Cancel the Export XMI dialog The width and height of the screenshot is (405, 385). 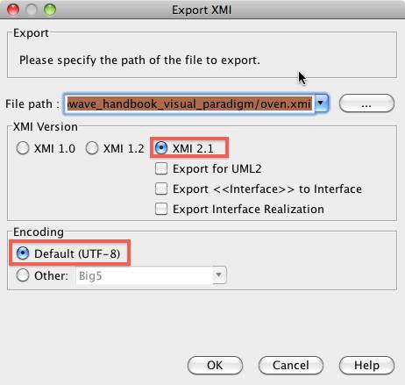tap(291, 365)
